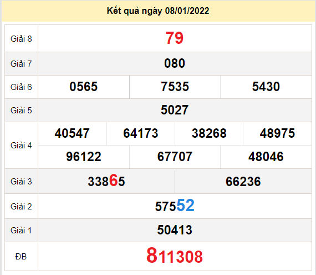The height and width of the screenshot is (275, 316).
Task: Select Giải 4 number 96122
Action: [x=84, y=157]
